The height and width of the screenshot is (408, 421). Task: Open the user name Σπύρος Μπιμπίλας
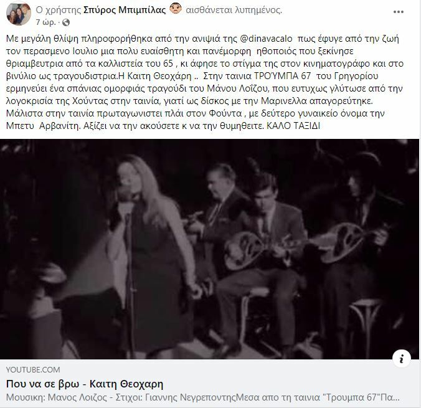point(125,10)
